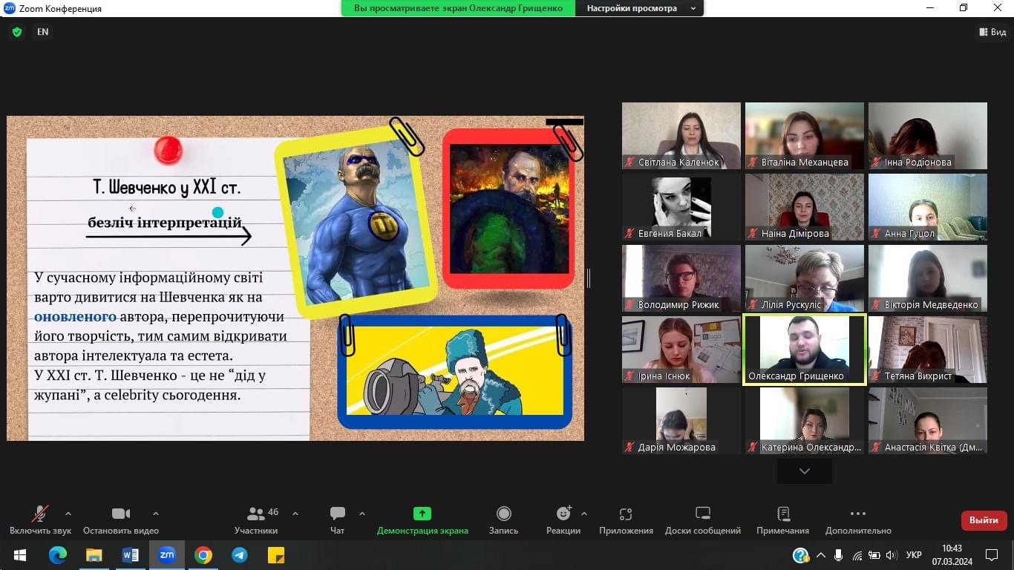This screenshot has height=570, width=1014.
Task: Open the Вид view layout menu
Action: pos(992,32)
